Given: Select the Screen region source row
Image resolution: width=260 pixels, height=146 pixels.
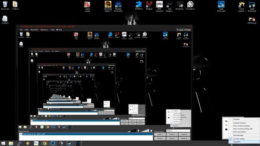Looking at the screenshot, I should [x=86, y=134].
